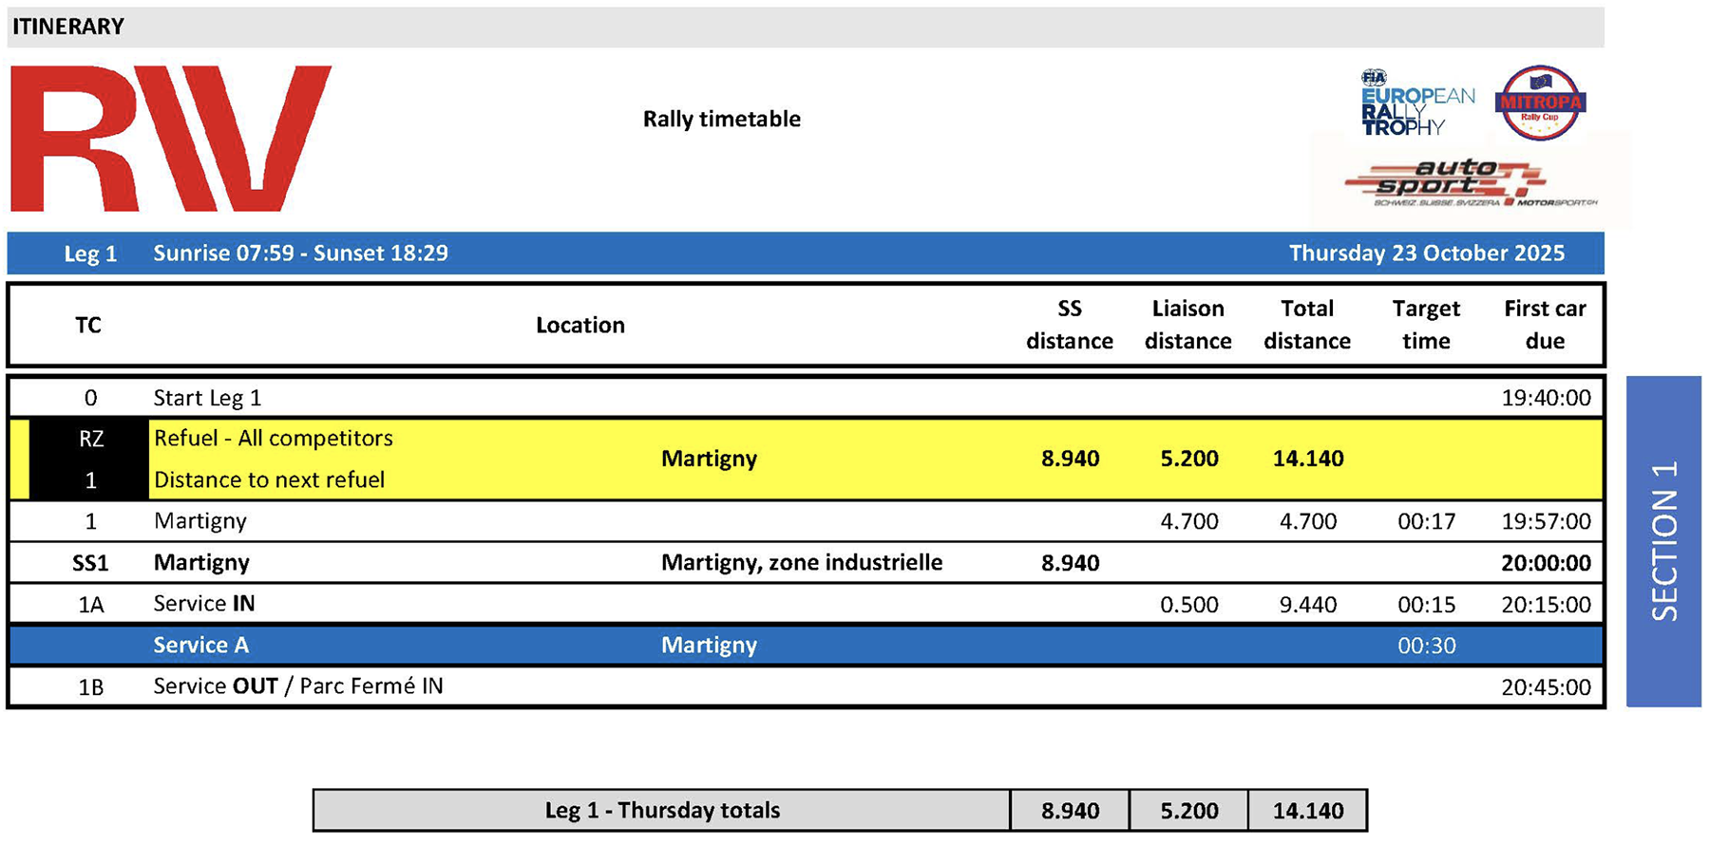The width and height of the screenshot is (1710, 844).
Task: Select the Martigny, zone industrielle location cell
Action: click(801, 563)
